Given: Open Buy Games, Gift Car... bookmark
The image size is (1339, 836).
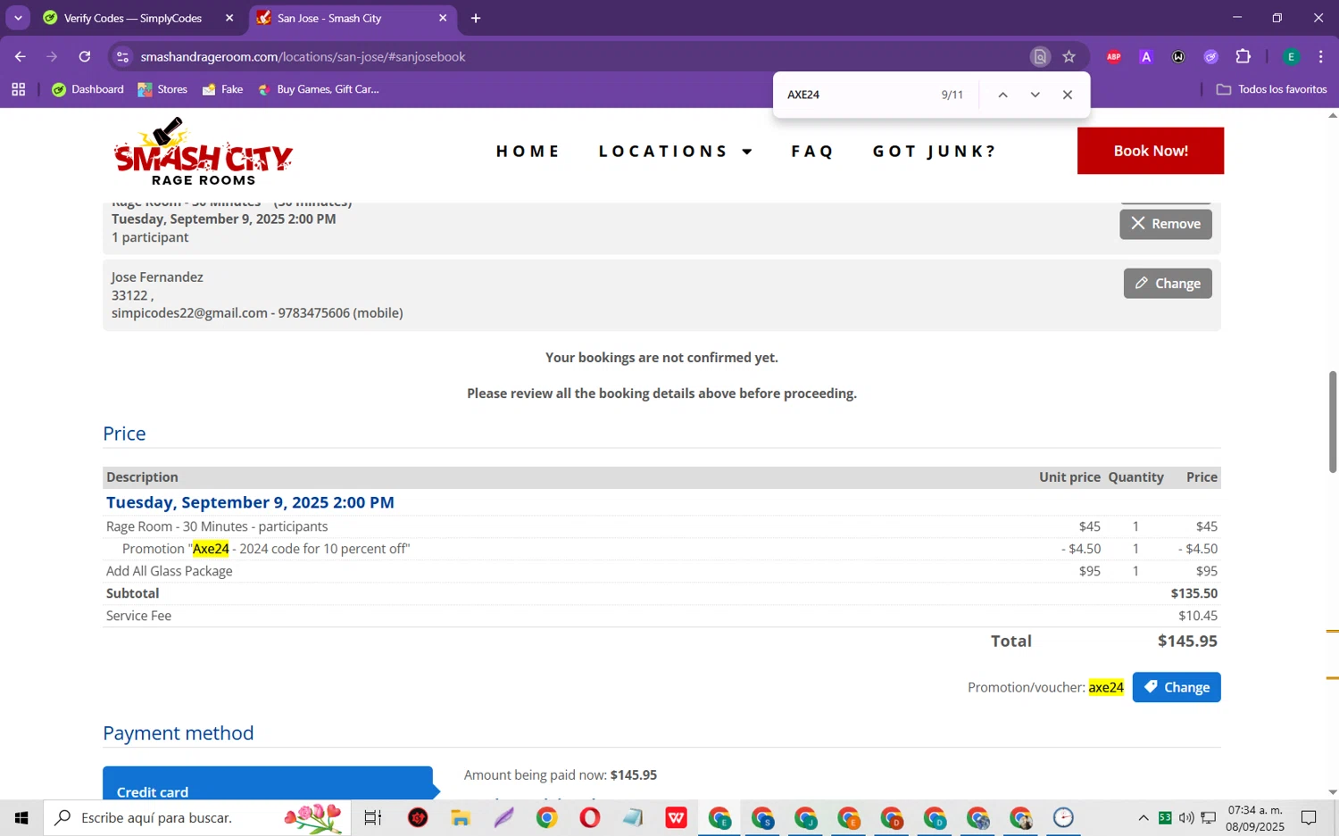Looking at the screenshot, I should [318, 89].
